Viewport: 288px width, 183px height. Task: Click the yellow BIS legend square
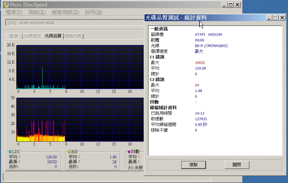point(69,152)
